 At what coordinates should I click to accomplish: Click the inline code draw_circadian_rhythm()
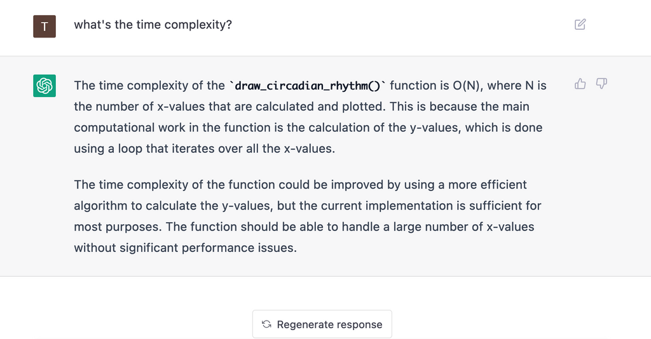(x=308, y=86)
